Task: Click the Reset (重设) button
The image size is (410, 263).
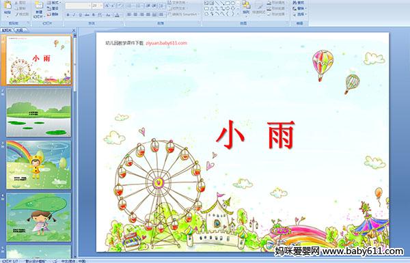Action: pyautogui.click(x=53, y=8)
